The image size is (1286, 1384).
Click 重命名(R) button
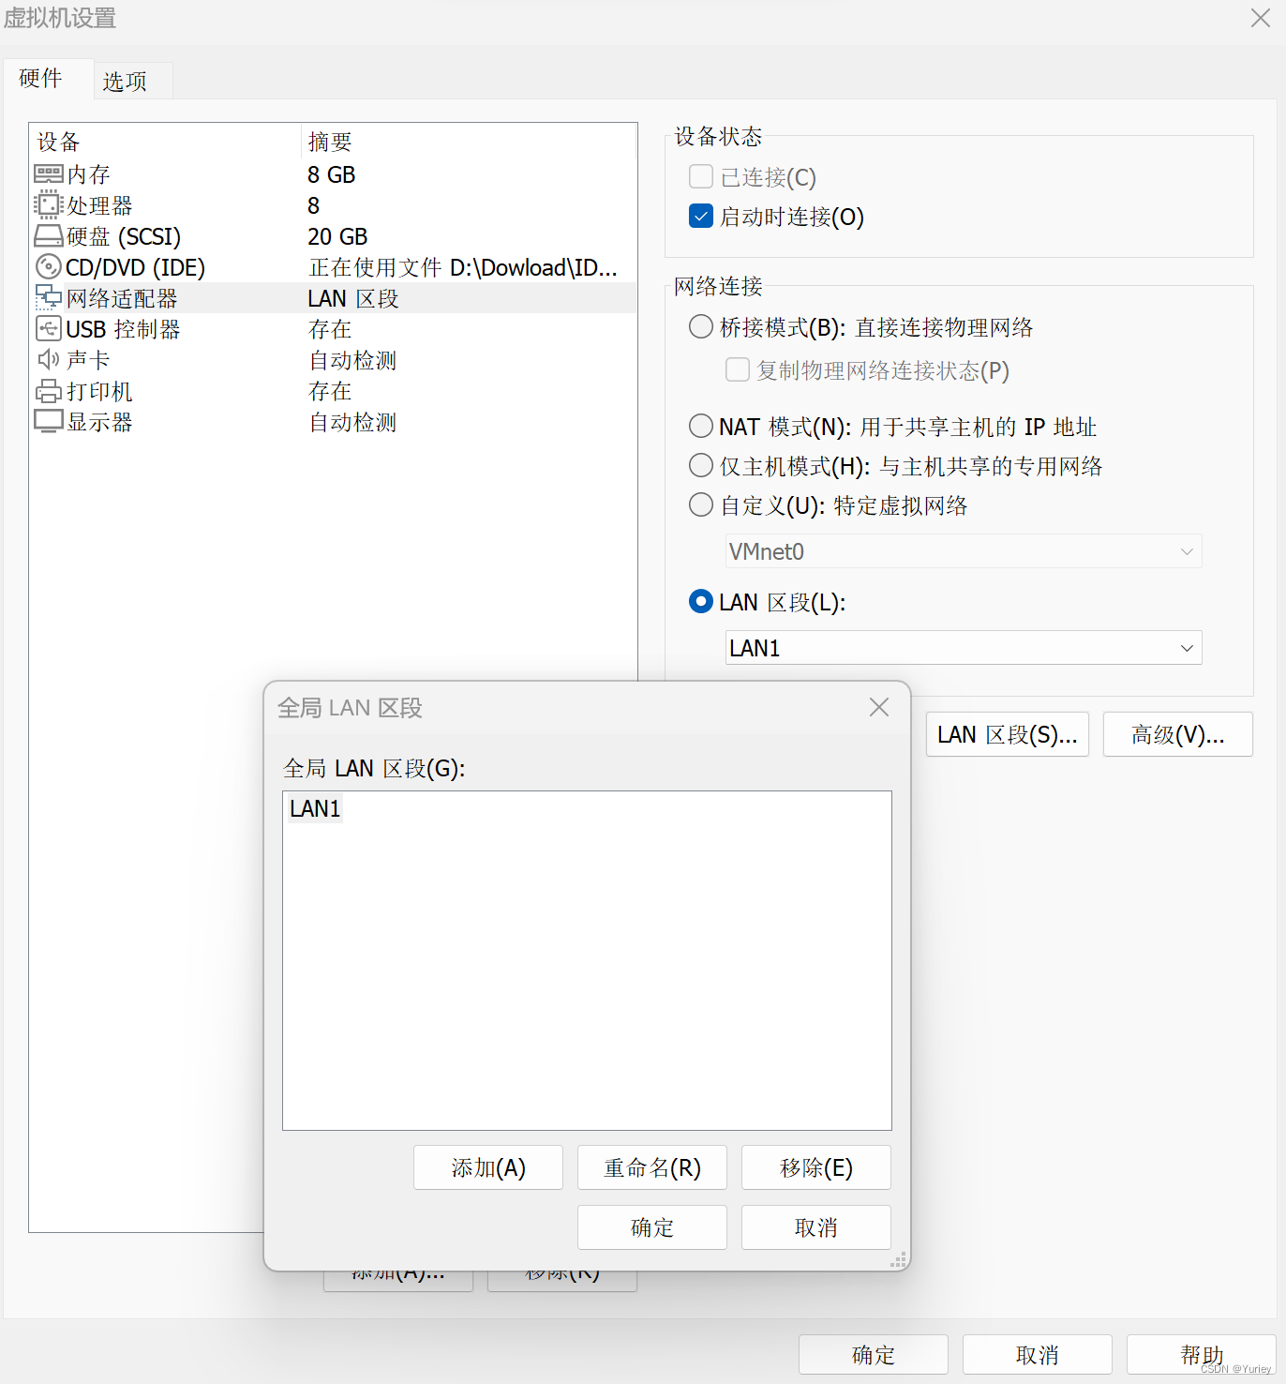click(x=652, y=1167)
